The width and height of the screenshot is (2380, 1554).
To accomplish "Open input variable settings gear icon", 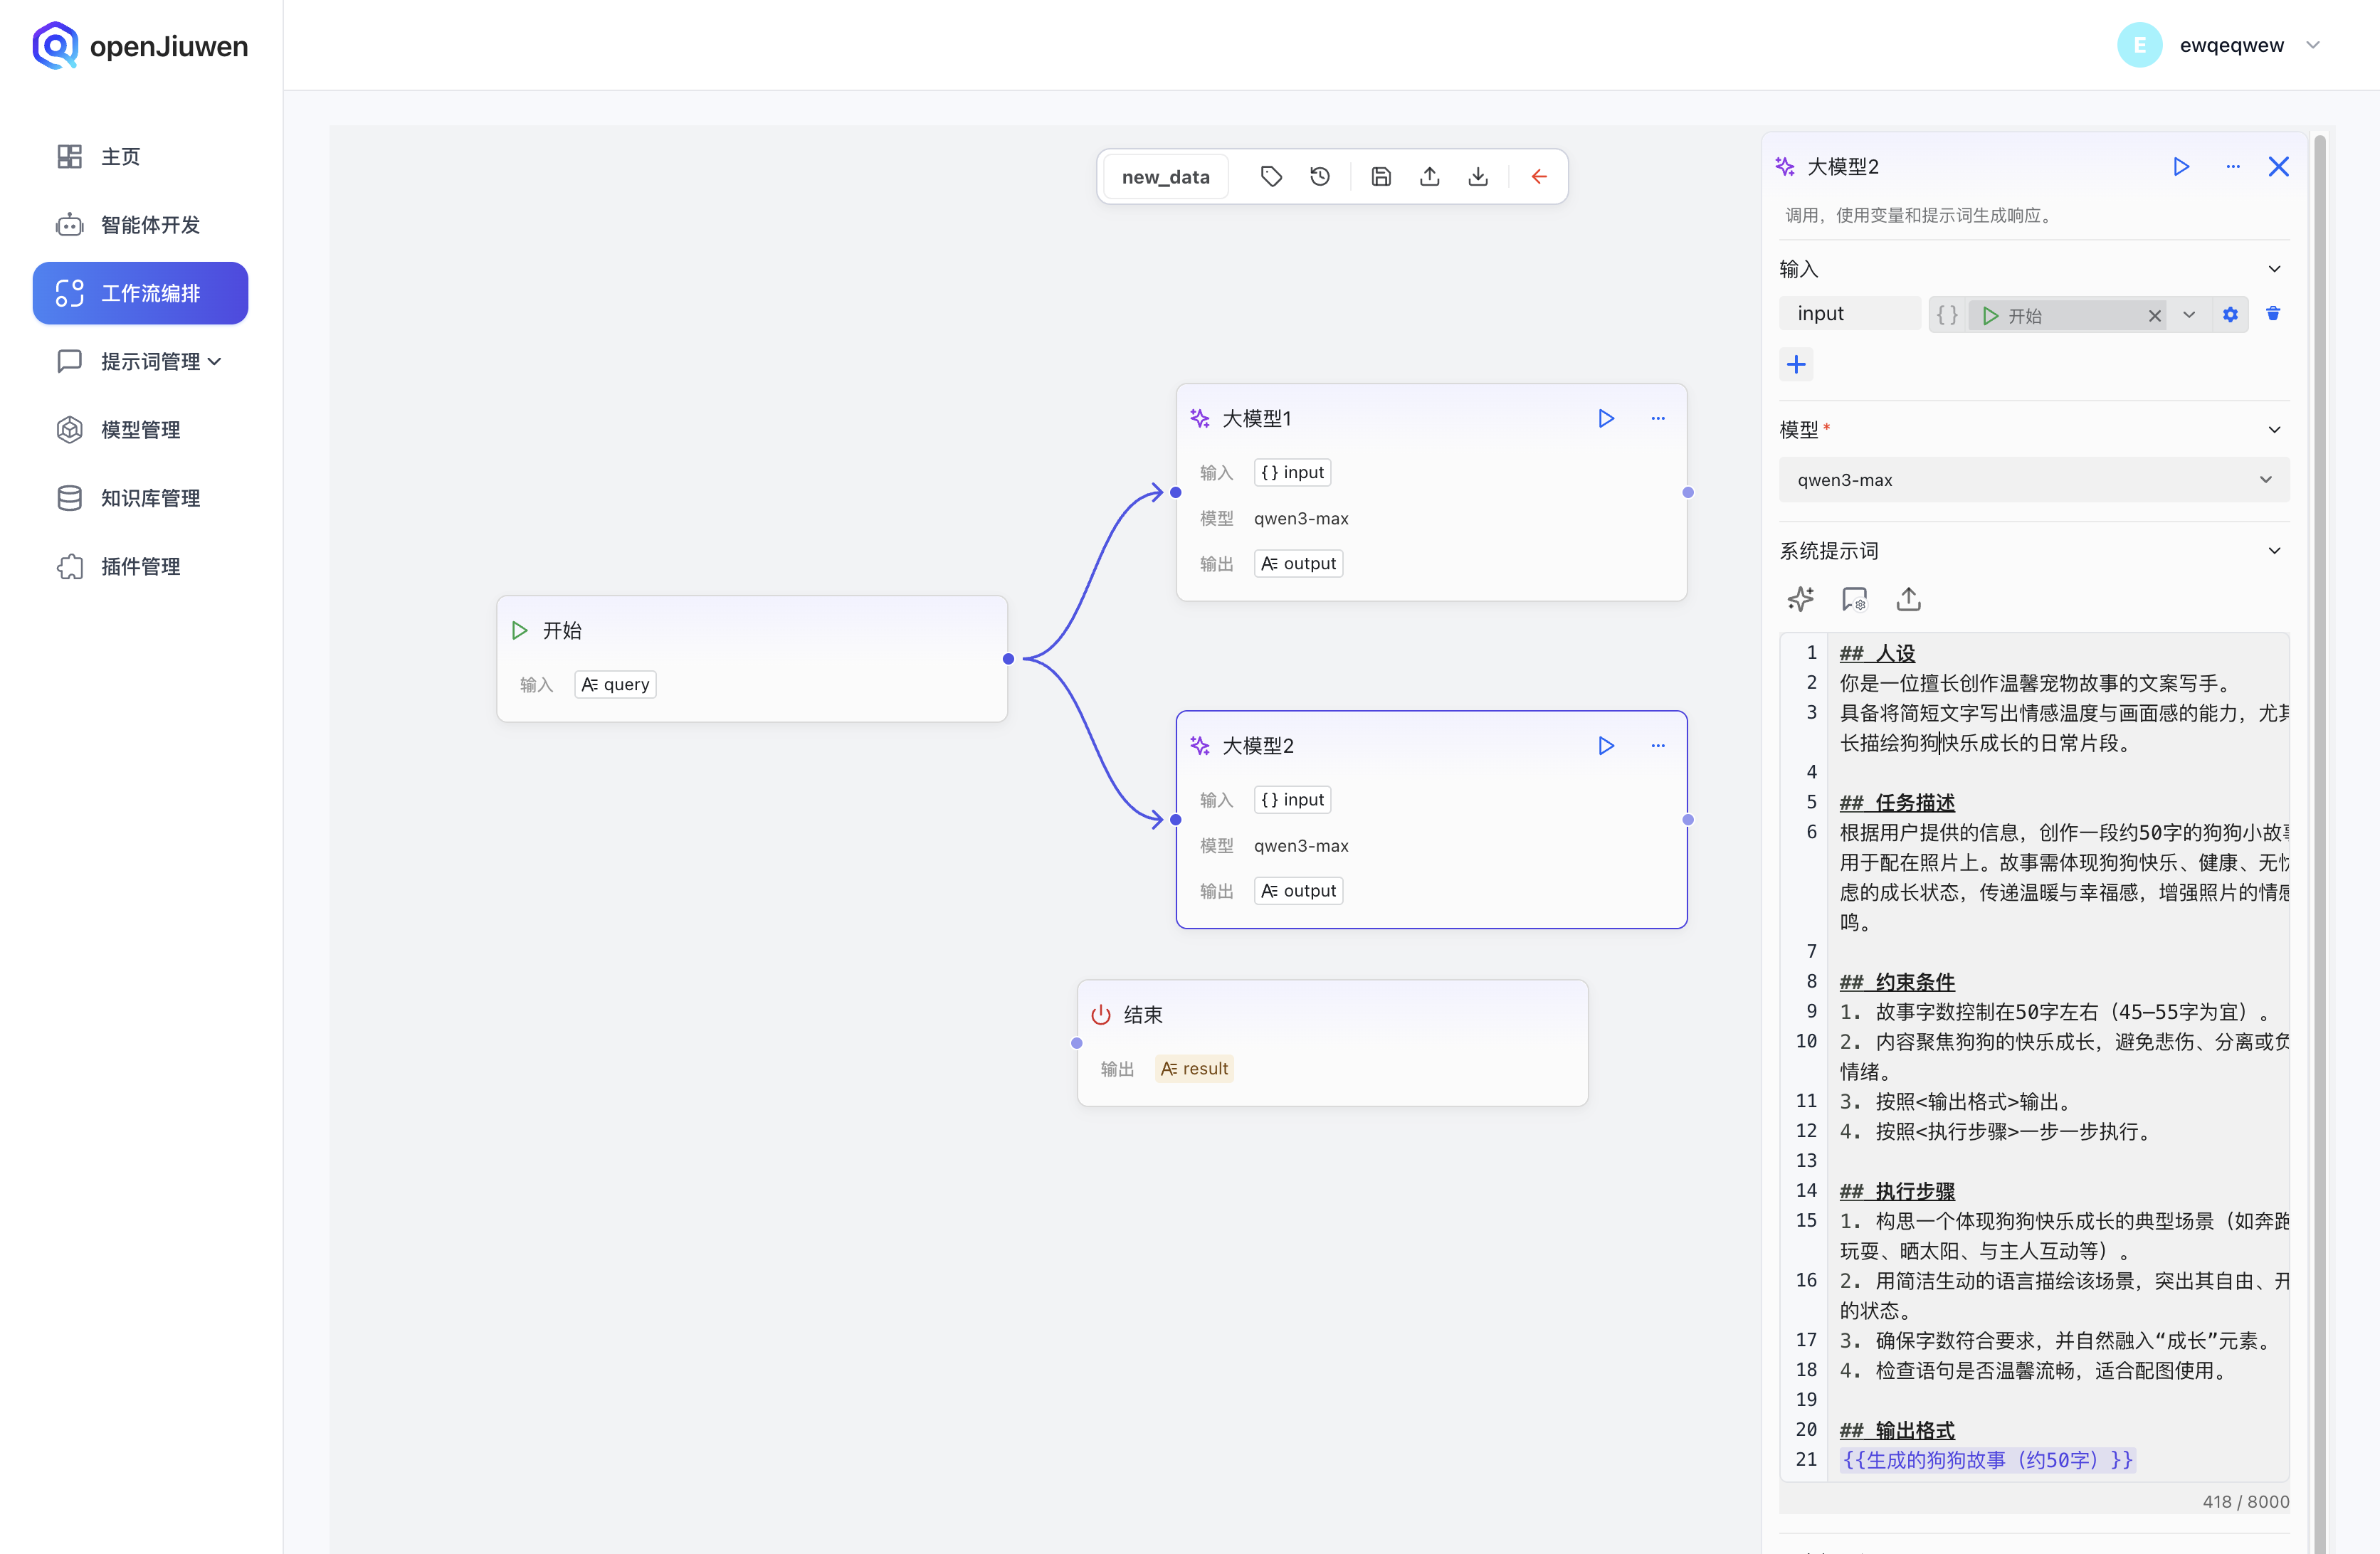I will (2230, 315).
